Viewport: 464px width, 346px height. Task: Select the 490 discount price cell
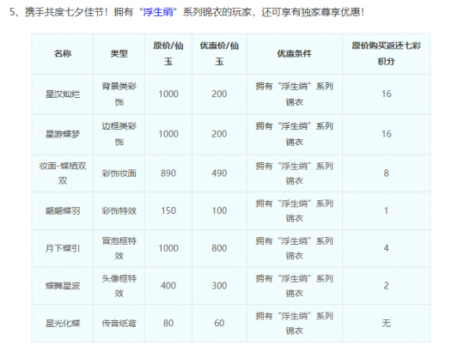[219, 173]
